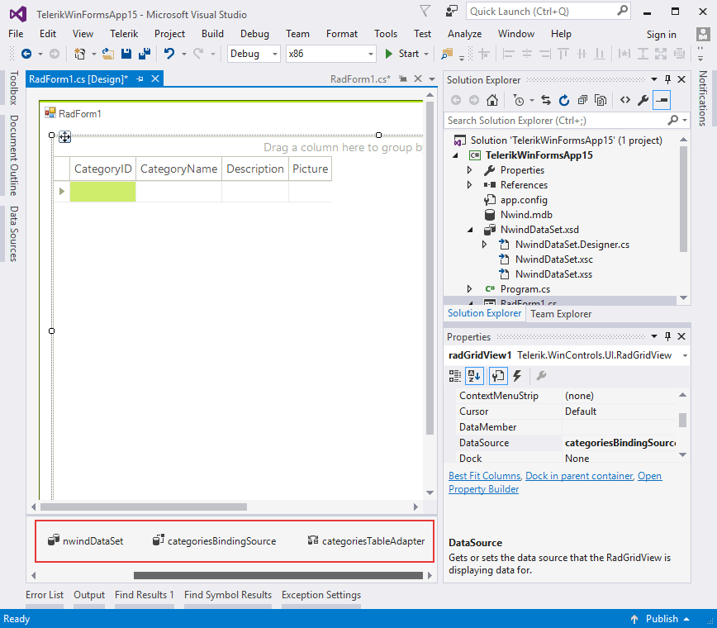Select the Events lightning bolt in Properties

pos(516,376)
